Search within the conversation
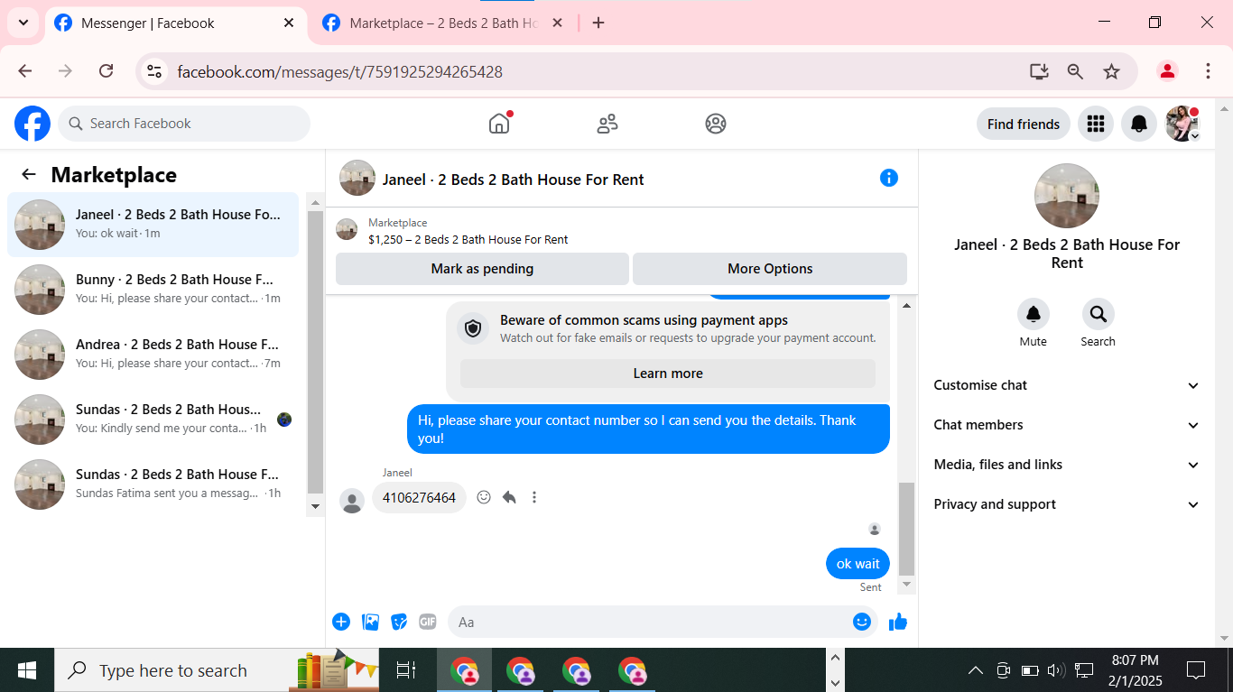 tap(1099, 314)
